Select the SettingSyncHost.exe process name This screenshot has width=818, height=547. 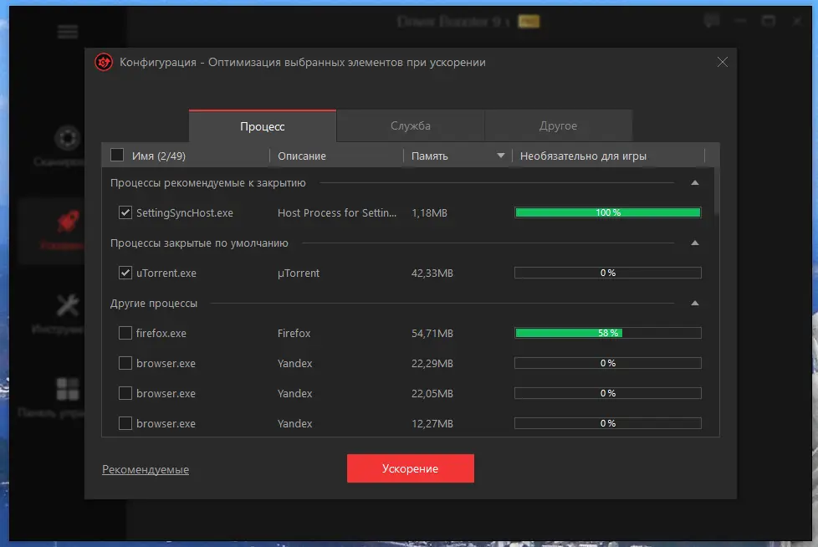(185, 212)
